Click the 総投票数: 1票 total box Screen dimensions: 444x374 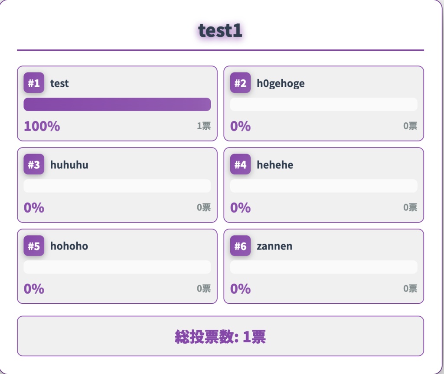coord(220,336)
